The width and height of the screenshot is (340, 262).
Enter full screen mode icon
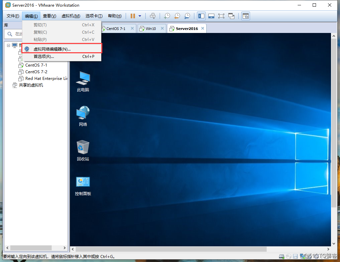[221, 16]
